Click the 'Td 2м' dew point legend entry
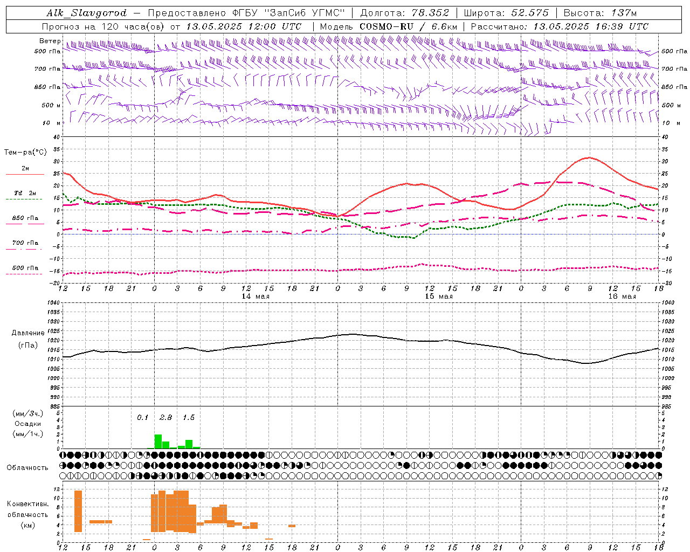Screen dimensions: 690x552 point(25,193)
